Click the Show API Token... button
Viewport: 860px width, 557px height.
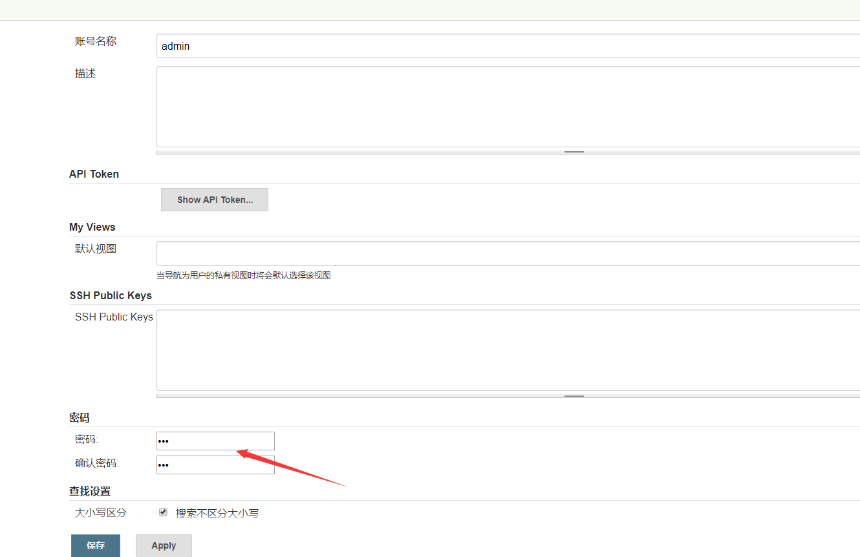[214, 199]
